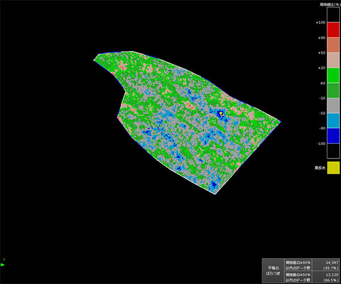Select the orange legend swatch below +80
Image resolution: width=341 pixels, height=284 pixels.
click(333, 45)
